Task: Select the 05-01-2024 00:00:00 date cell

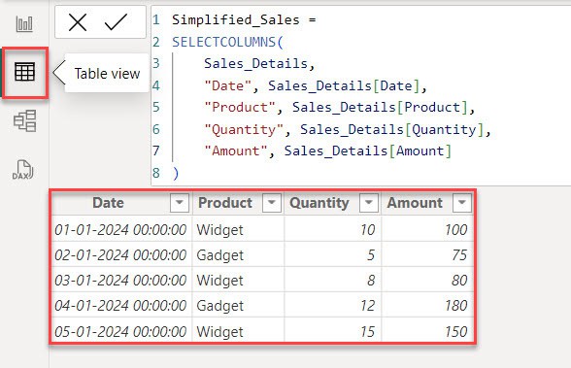Action: (121, 332)
